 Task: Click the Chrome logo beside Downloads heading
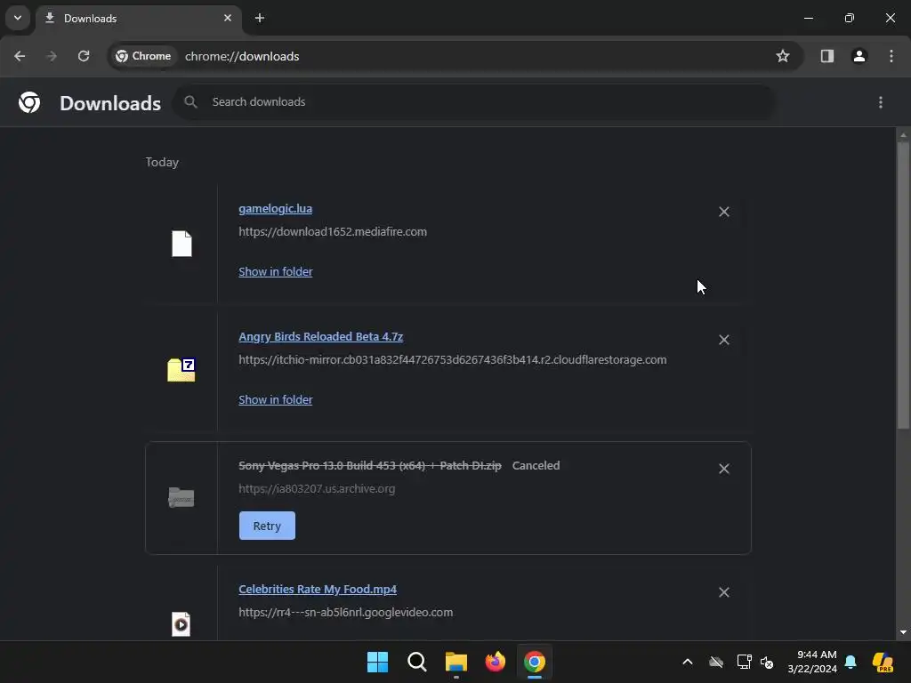click(x=29, y=103)
